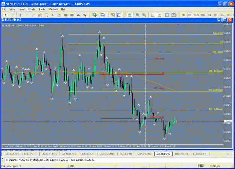
Task: Maximize the EURUSD,M5 chart sub-window
Action: coord(224,20)
